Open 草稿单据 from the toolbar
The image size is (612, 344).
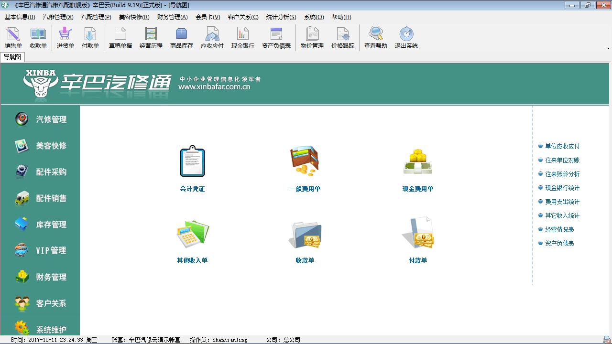[120, 38]
